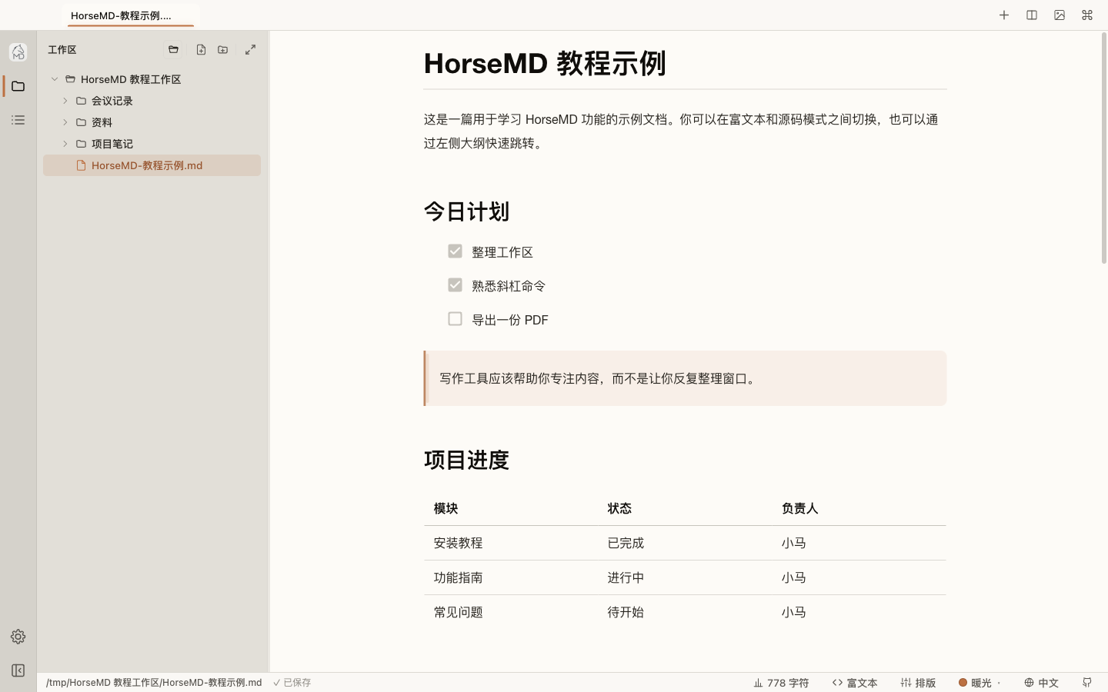Click the image icon in the top bar
This screenshot has height=692, width=1108.
1060,15
